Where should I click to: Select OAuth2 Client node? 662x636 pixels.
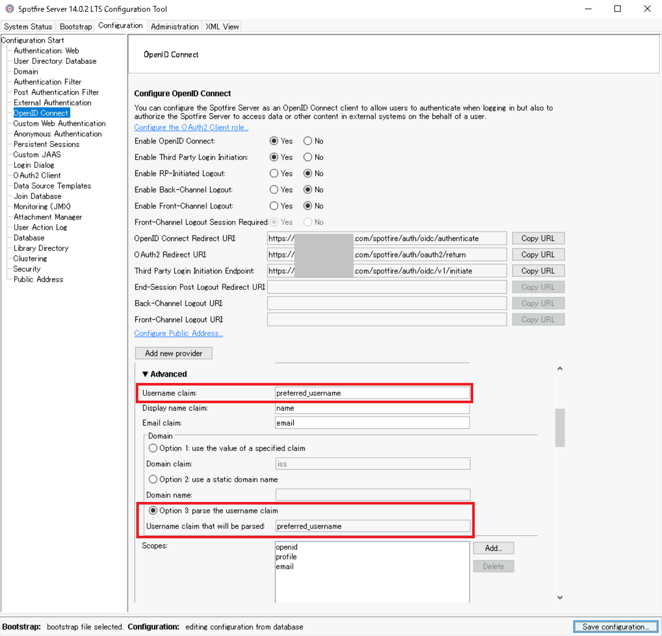(x=37, y=175)
